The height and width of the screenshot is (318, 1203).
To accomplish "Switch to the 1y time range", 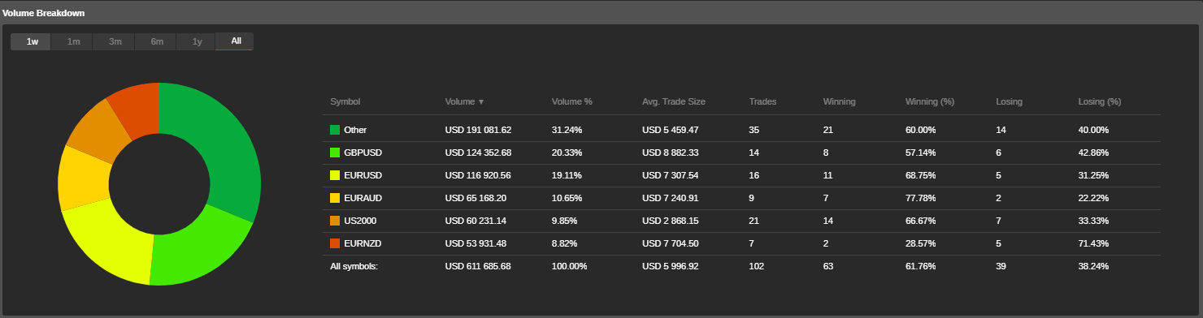I will click(197, 41).
